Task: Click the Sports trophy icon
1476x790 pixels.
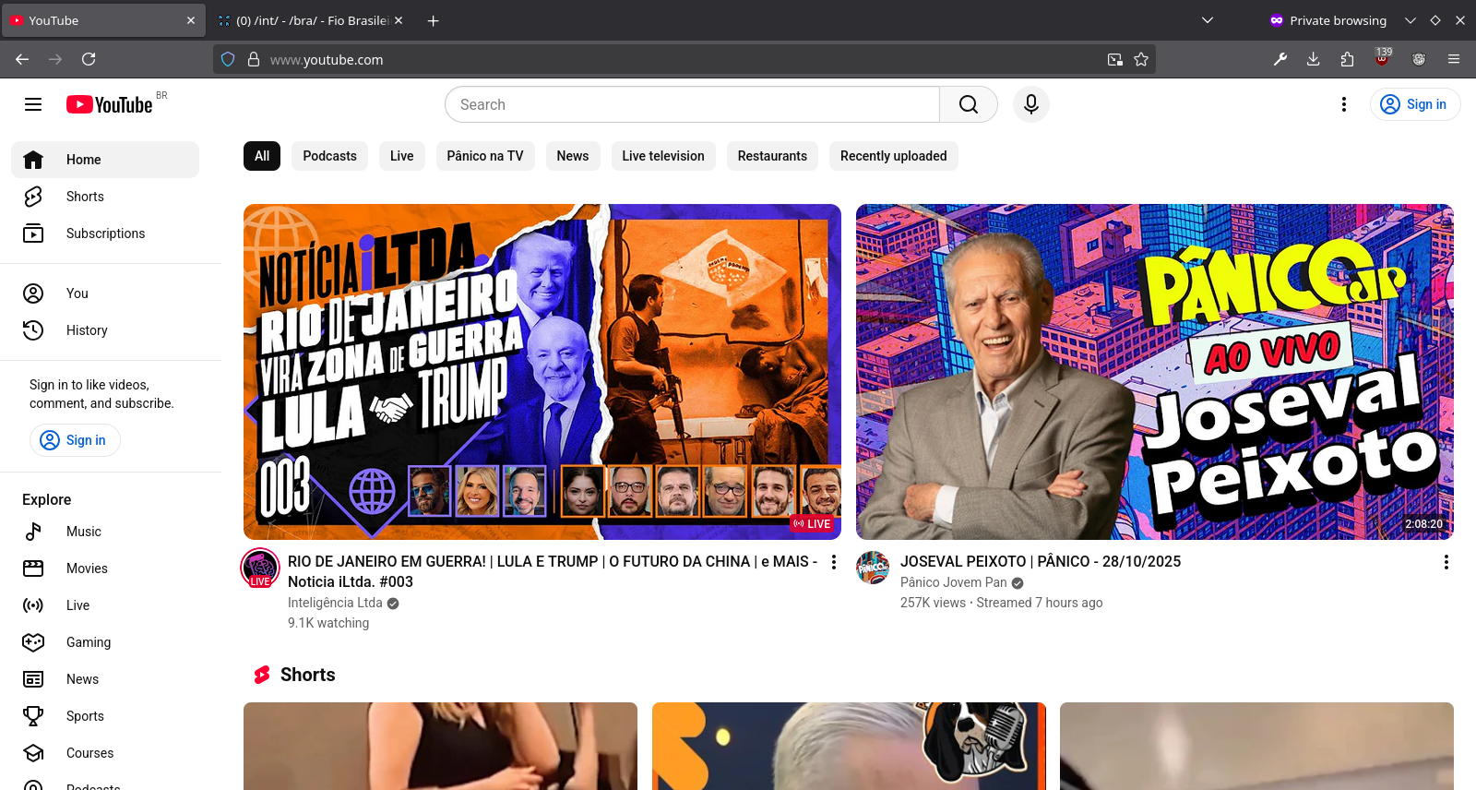Action: (33, 716)
